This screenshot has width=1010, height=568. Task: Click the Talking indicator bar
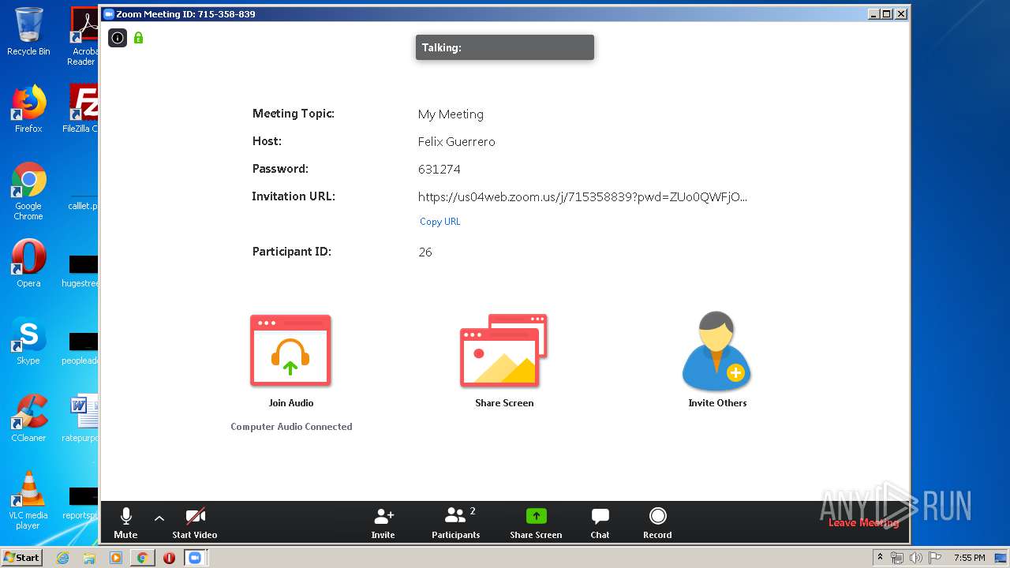[505, 47]
